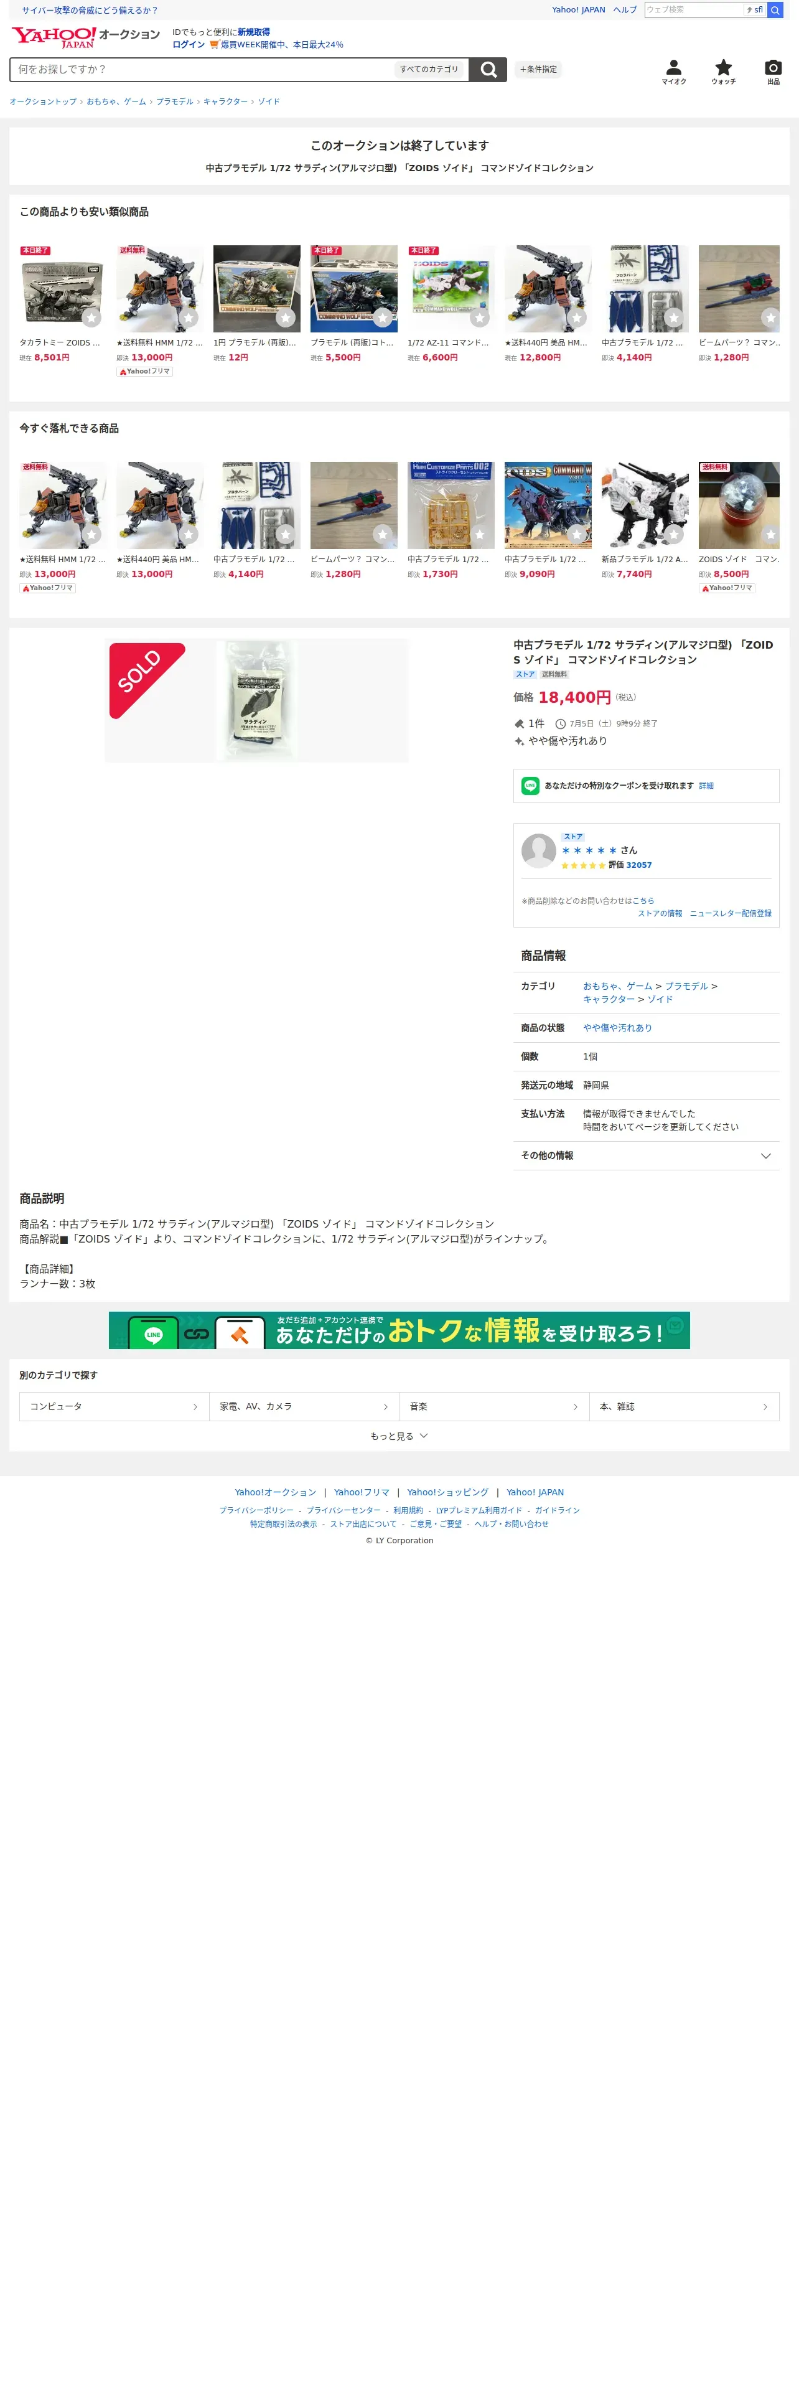The width and height of the screenshot is (799, 2398).
Task: Open ガイドライン footer link
Action: [557, 1511]
